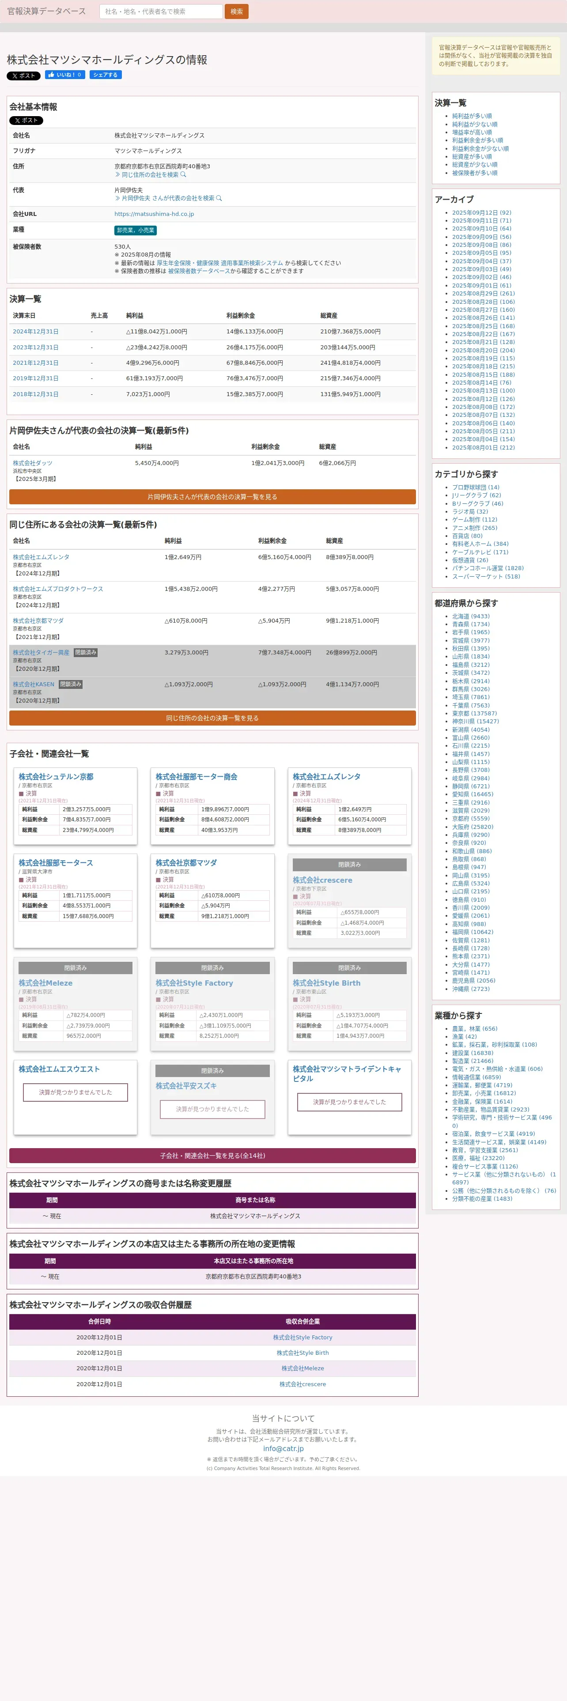Open the Jリーグクラブ (62) category
The height and width of the screenshot is (1701, 567).
point(476,495)
